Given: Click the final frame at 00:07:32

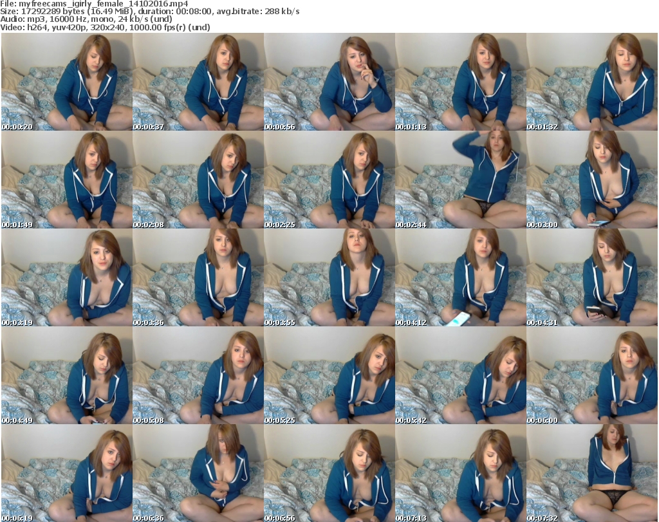Looking at the screenshot, I should pyautogui.click(x=592, y=473).
